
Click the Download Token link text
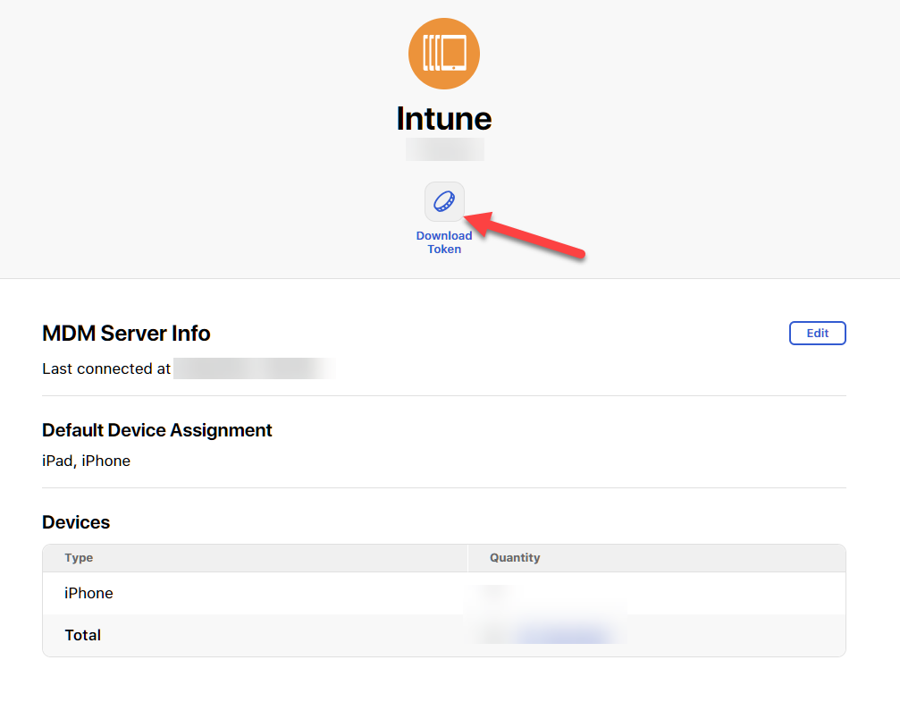tap(444, 242)
